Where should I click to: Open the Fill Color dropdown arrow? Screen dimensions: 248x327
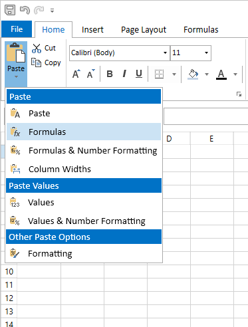[207, 74]
